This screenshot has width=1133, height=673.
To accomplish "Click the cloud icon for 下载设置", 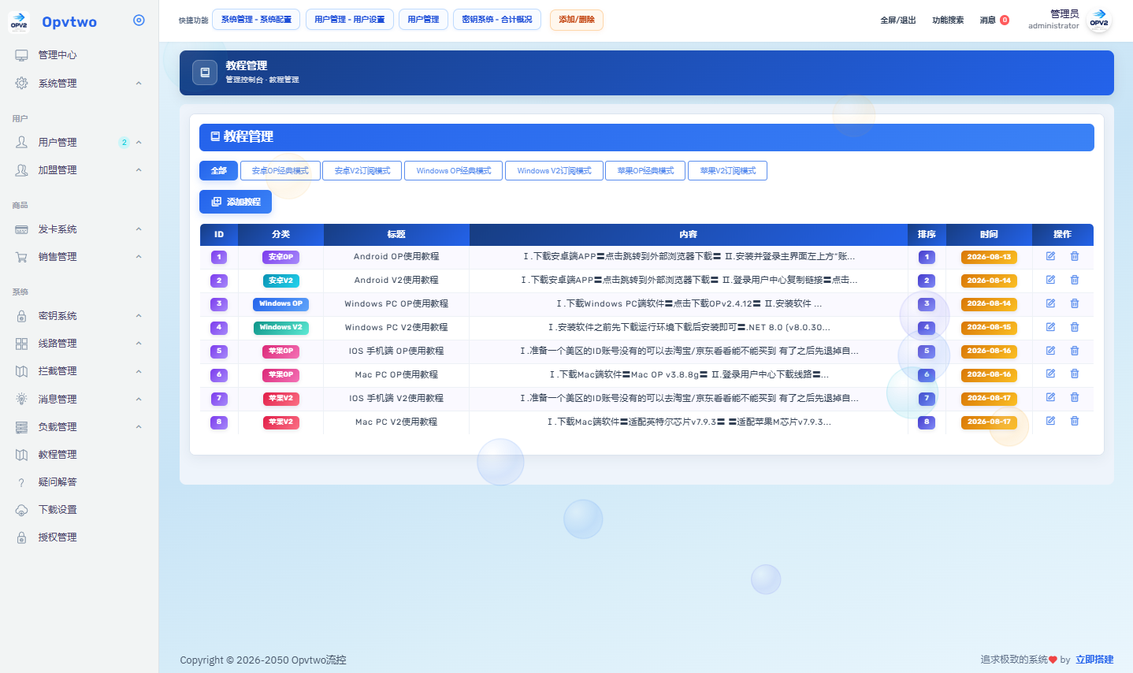I will click(21, 510).
